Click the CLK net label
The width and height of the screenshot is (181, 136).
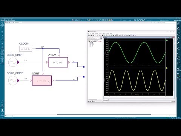coord(43,47)
